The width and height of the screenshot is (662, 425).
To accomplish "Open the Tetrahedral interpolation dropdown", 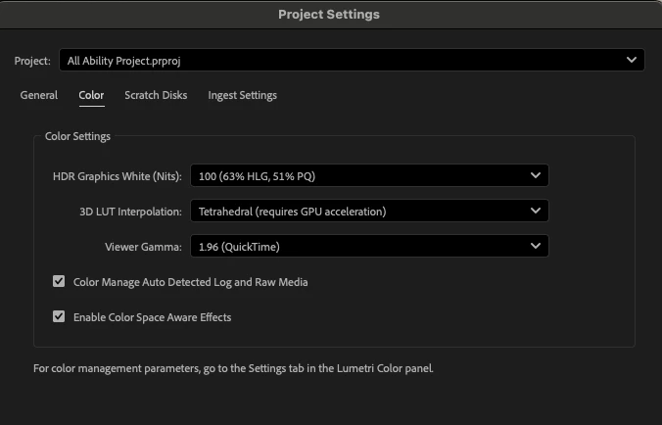I will tap(362, 211).
